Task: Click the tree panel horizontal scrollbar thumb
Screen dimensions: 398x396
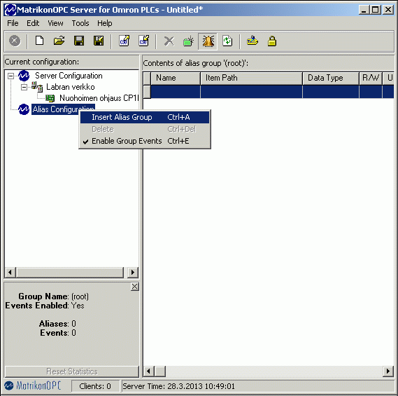Action: pyautogui.click(x=70, y=273)
